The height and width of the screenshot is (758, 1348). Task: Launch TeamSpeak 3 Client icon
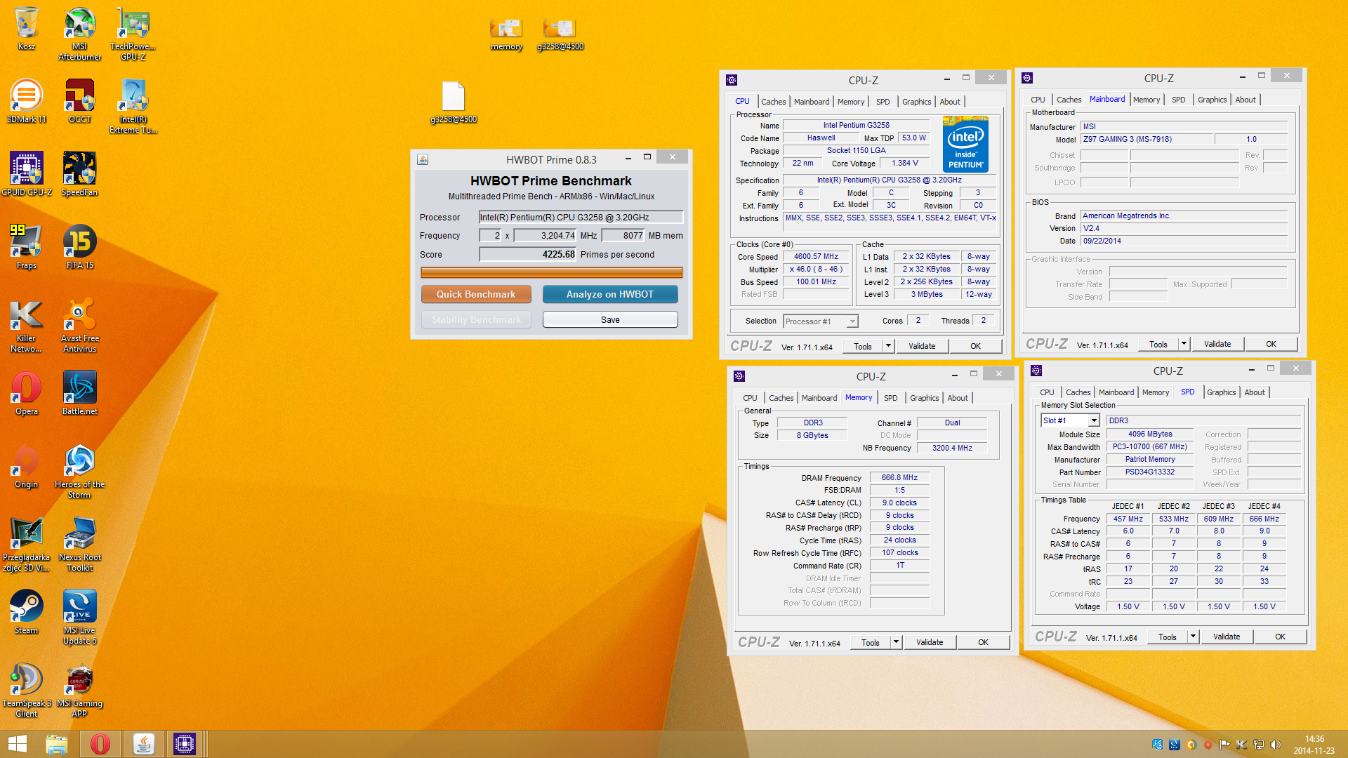pyautogui.click(x=27, y=691)
